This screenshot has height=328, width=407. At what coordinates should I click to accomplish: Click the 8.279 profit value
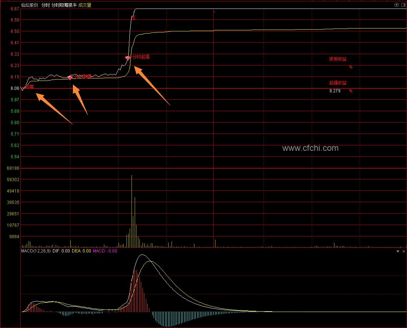(335, 91)
